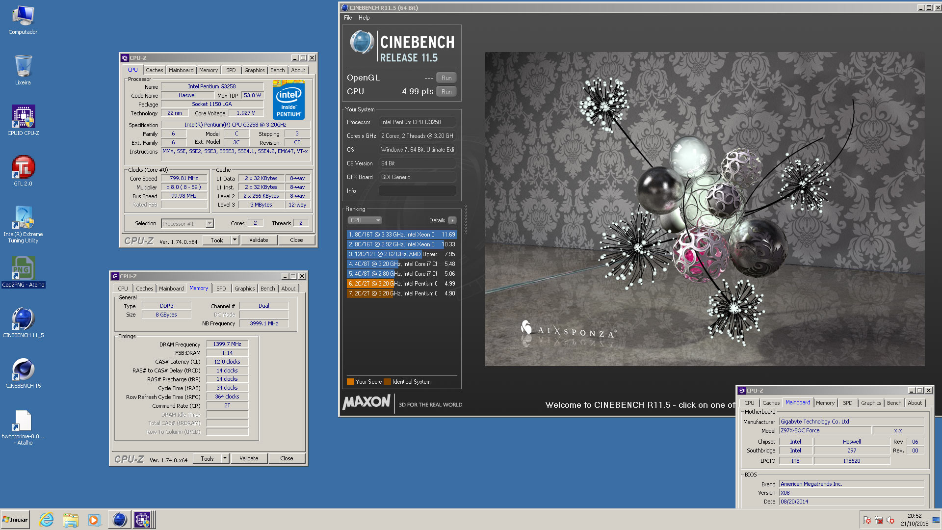Click the network tray icon
This screenshot has height=530, width=942.
[879, 520]
